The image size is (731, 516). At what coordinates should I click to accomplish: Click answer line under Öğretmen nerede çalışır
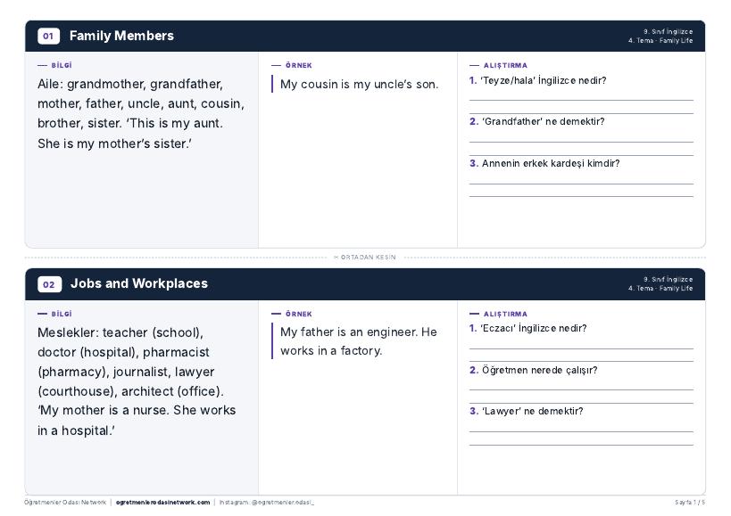[581, 390]
